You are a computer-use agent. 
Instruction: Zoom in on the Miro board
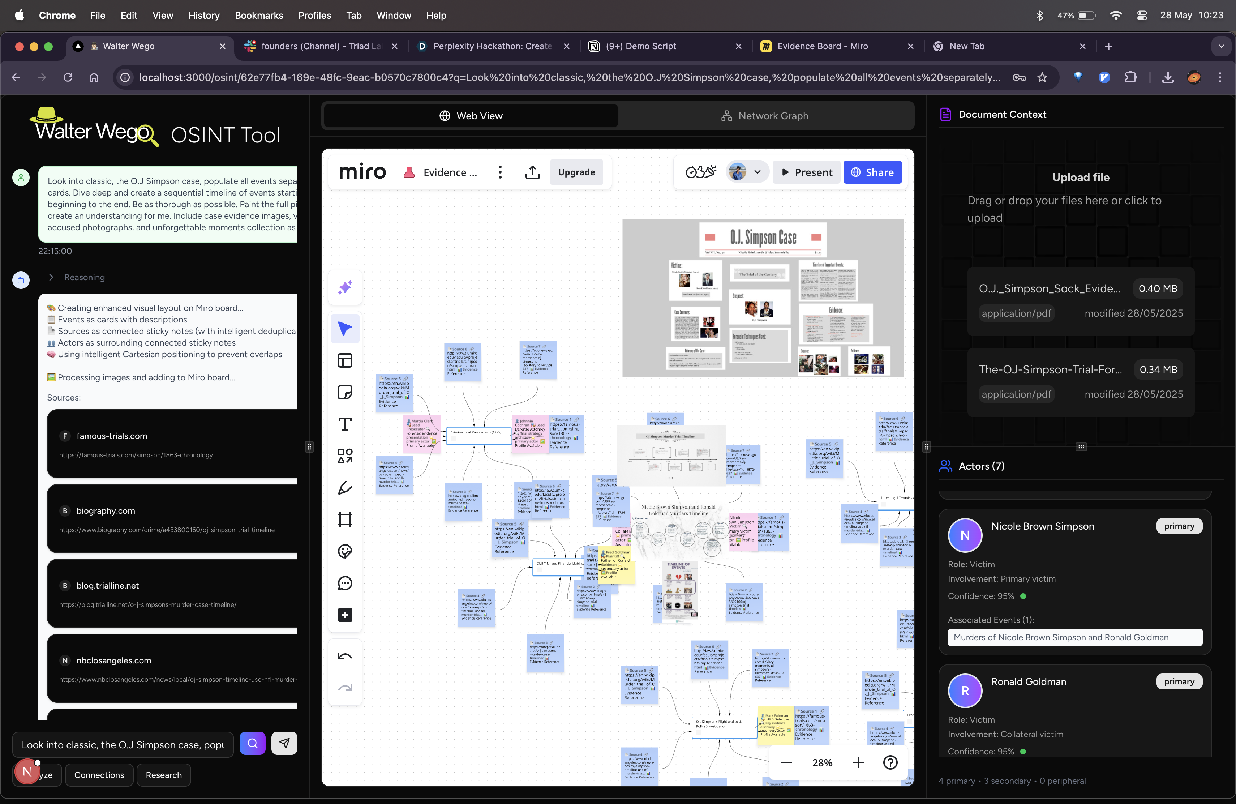[x=858, y=762]
